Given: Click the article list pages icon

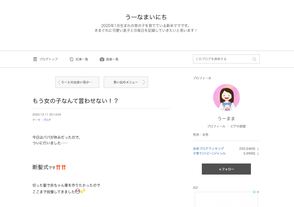Looking at the screenshot, I should [71, 59].
